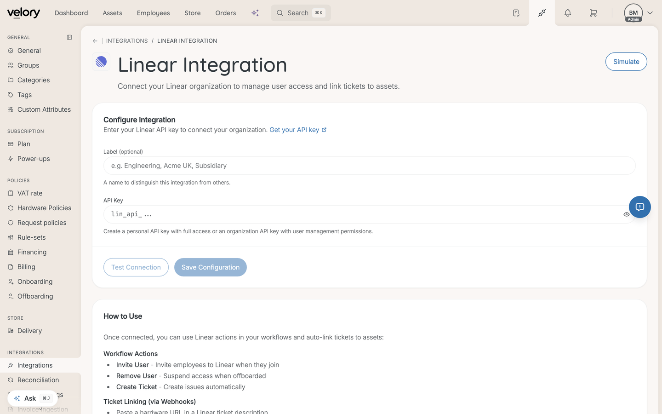The image size is (662, 414).
Task: Click Test Connection button
Action: pyautogui.click(x=136, y=267)
